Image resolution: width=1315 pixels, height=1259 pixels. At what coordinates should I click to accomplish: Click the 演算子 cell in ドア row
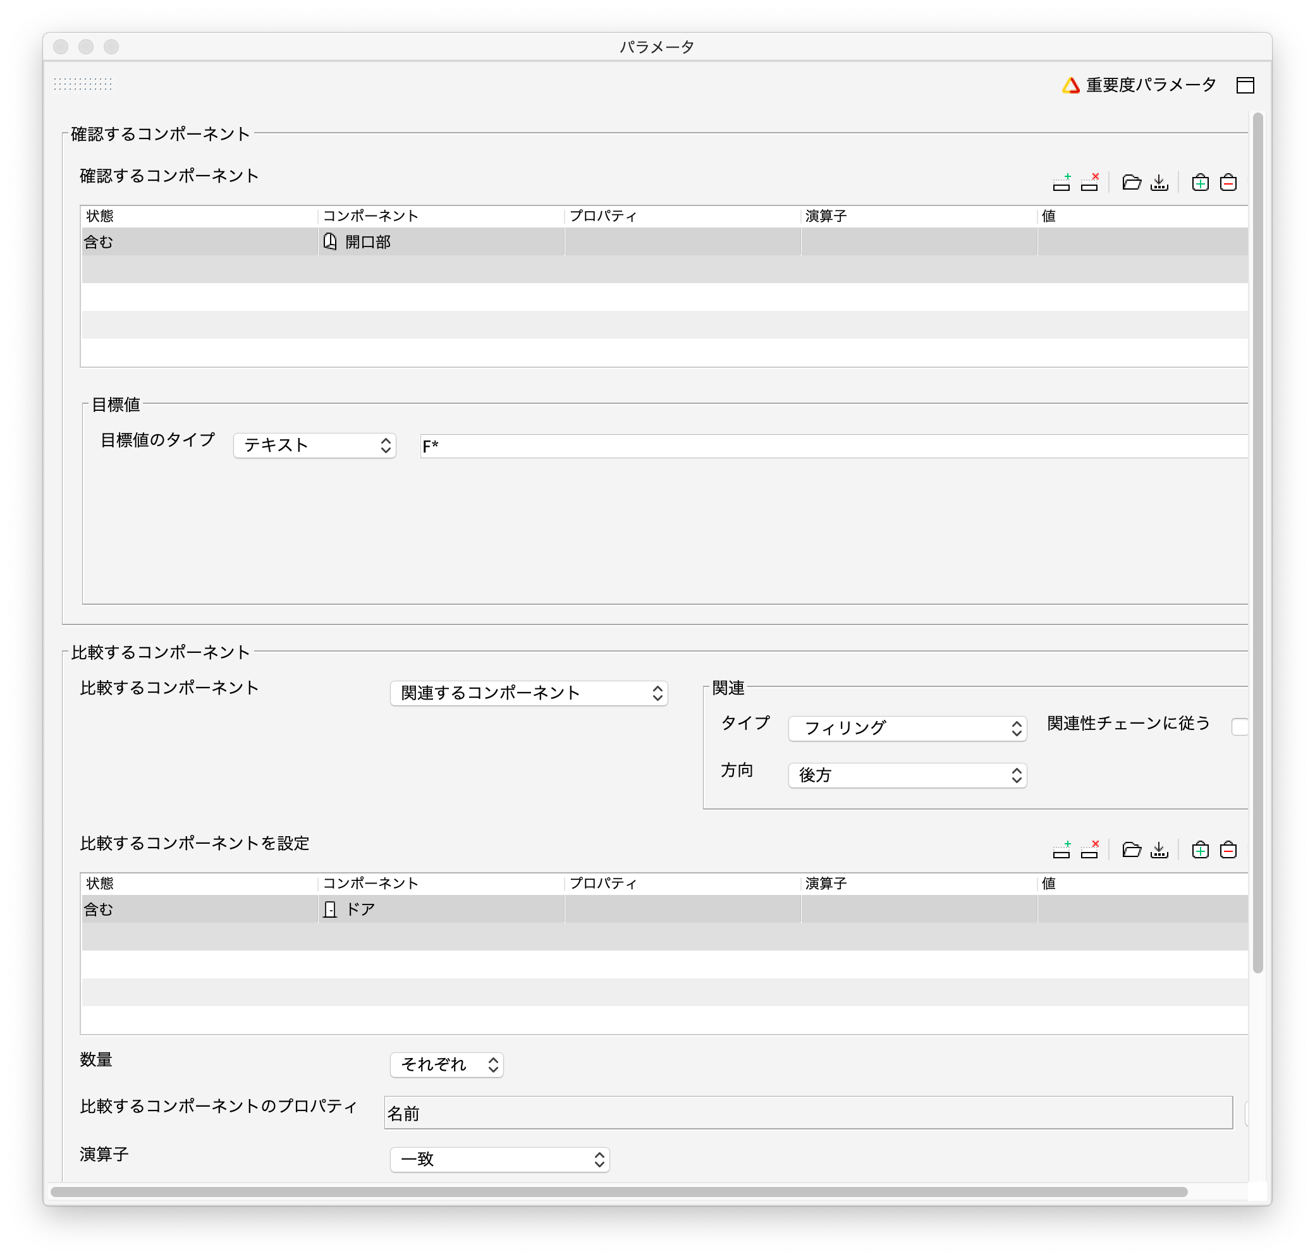pyautogui.click(x=919, y=909)
